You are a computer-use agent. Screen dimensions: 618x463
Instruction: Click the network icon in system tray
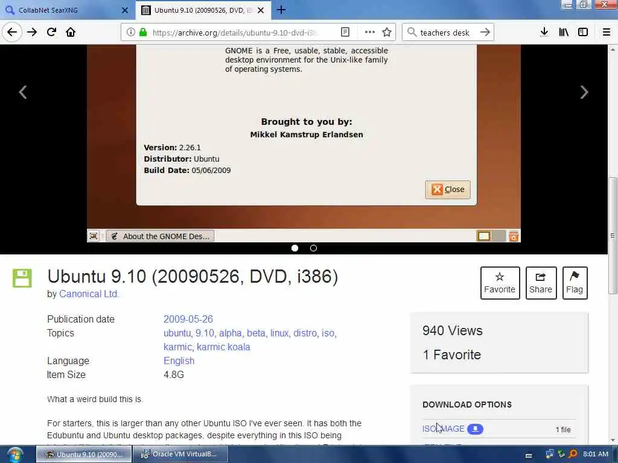coord(549,454)
